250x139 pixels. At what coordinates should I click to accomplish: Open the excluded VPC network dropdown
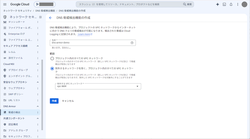[x=98, y=86]
